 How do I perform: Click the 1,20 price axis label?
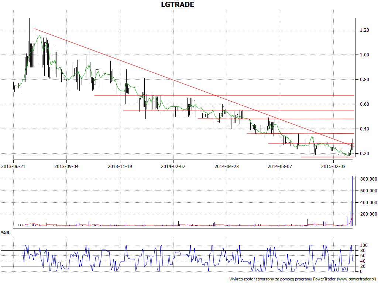(x=364, y=30)
